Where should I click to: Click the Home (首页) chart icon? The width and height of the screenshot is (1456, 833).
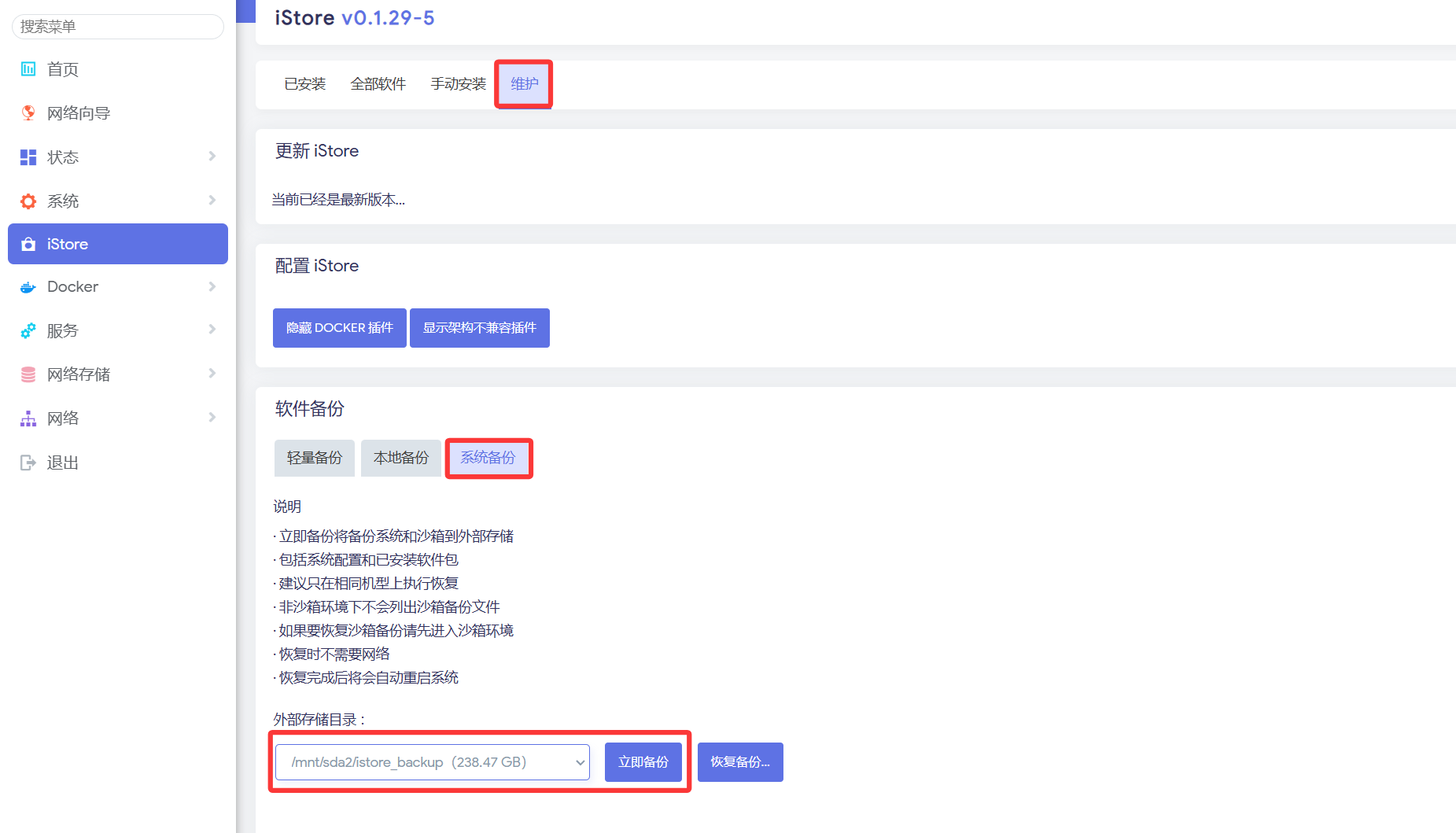[28, 69]
